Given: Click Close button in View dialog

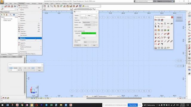Looking at the screenshot, I should [39, 68].
